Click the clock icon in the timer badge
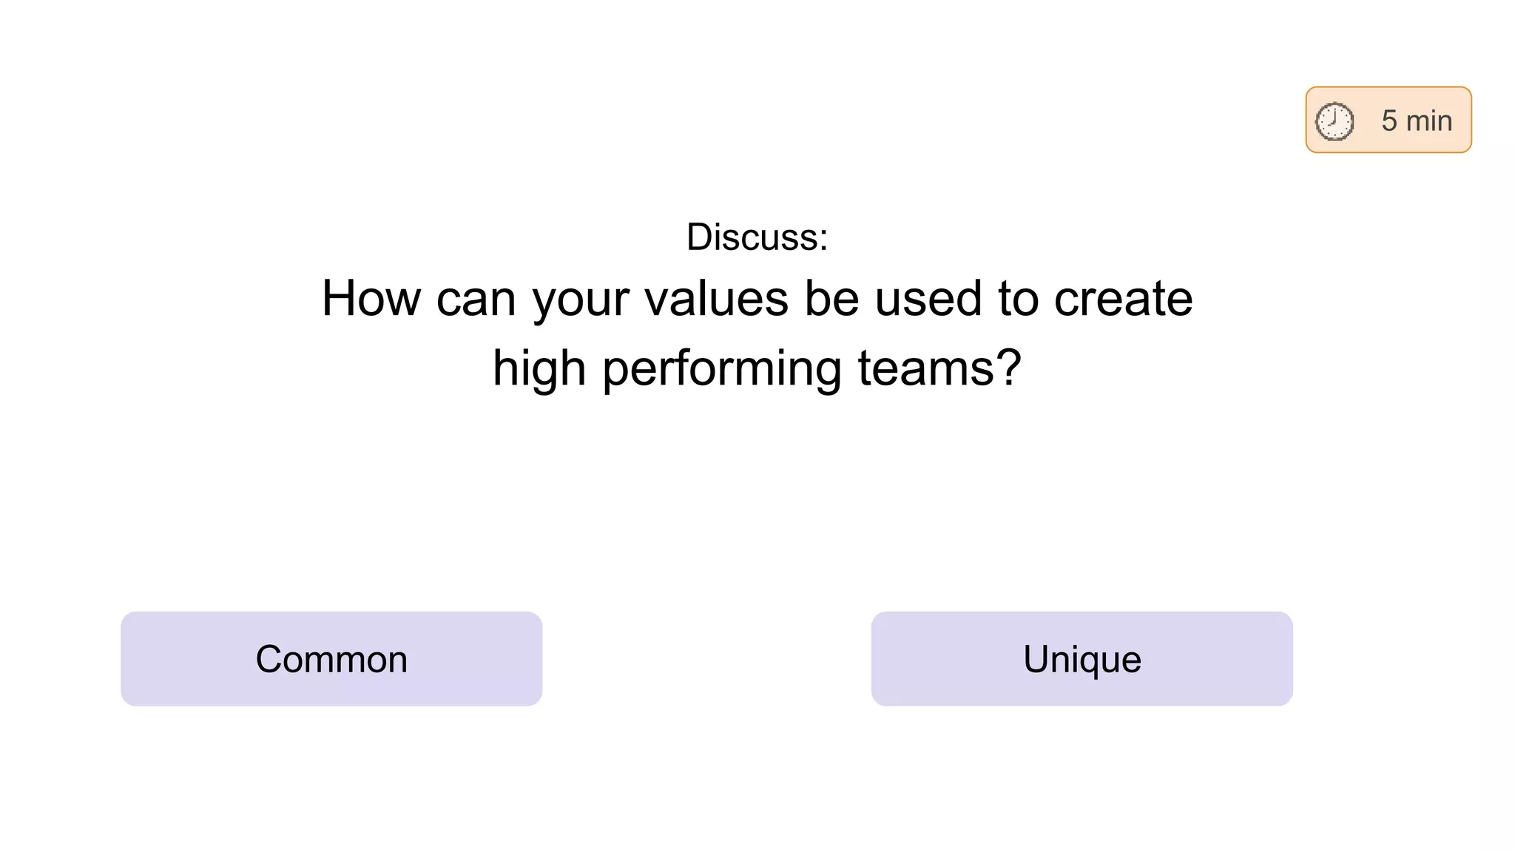The height and width of the screenshot is (852, 1515). 1335,121
